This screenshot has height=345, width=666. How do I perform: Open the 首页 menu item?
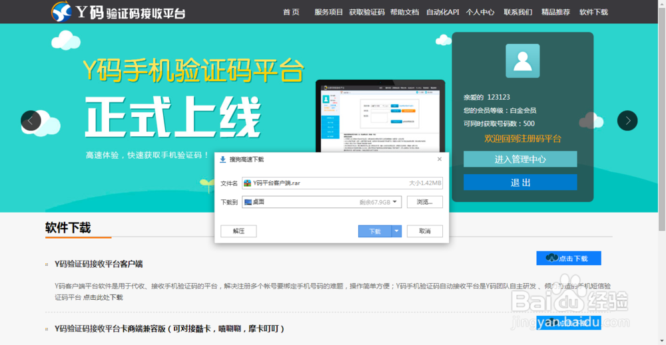[292, 12]
